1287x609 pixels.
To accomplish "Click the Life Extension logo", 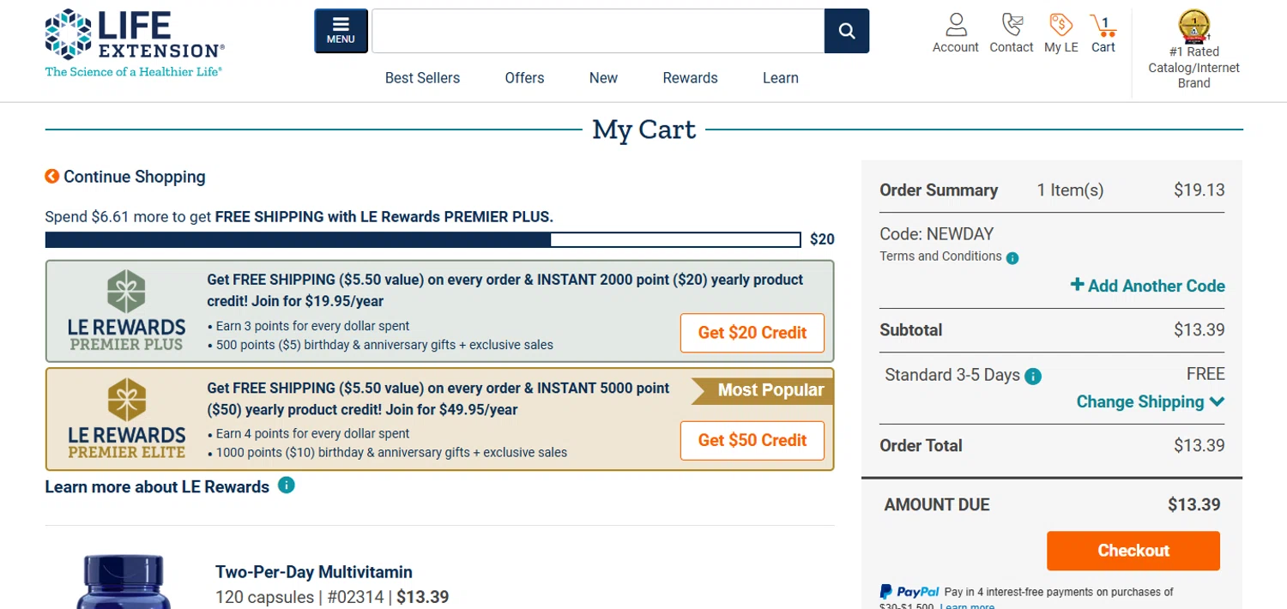I will [x=135, y=43].
